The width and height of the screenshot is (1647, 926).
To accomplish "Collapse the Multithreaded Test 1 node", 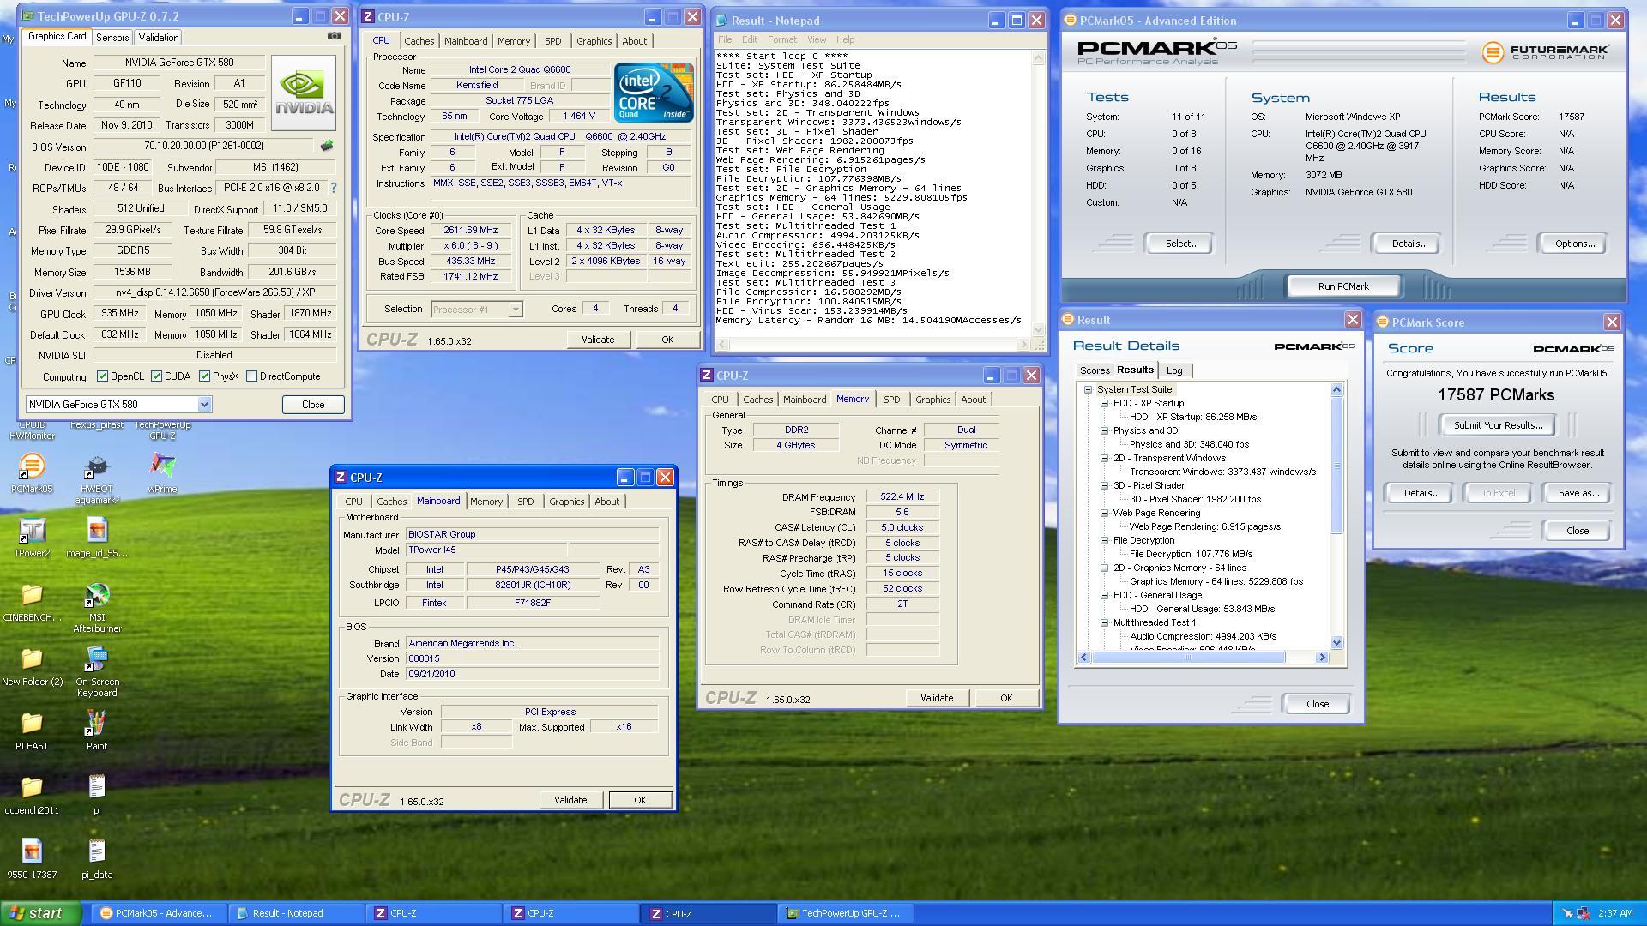I will [x=1105, y=622].
